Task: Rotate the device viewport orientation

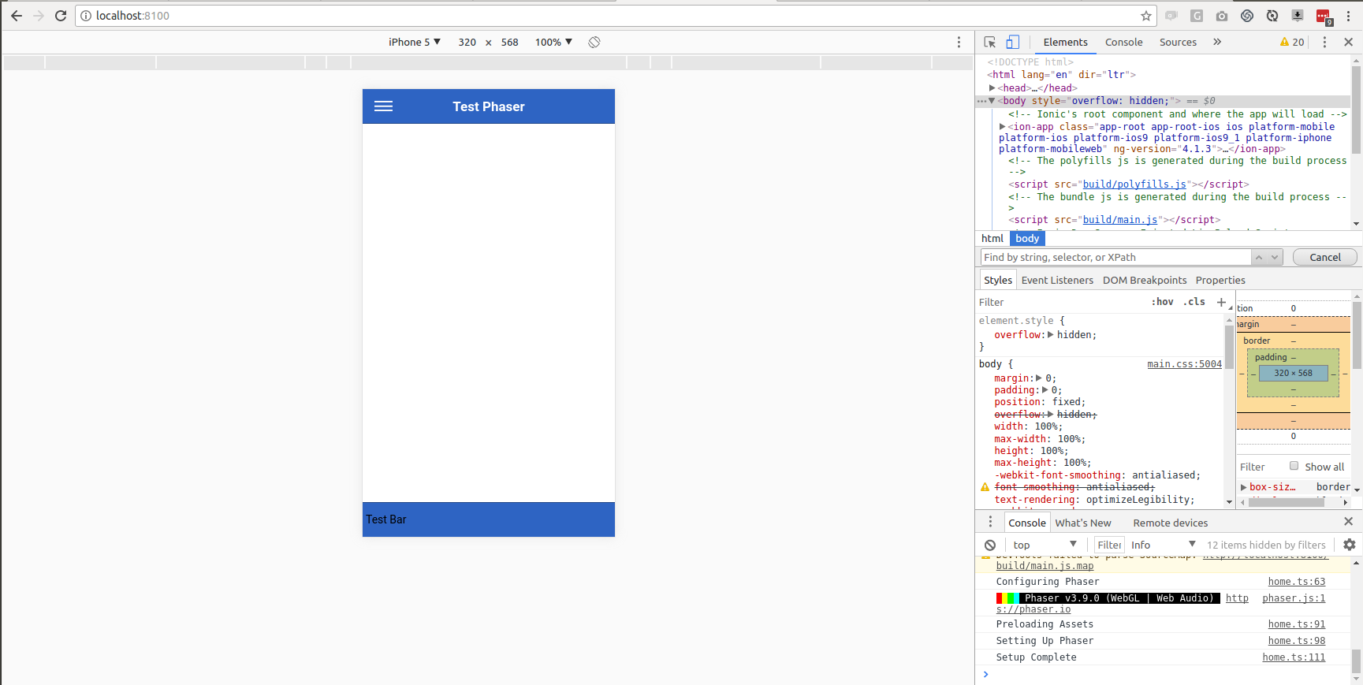Action: pos(594,42)
